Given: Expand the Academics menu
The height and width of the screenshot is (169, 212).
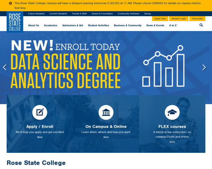Looking at the screenshot, I should coord(51,25).
